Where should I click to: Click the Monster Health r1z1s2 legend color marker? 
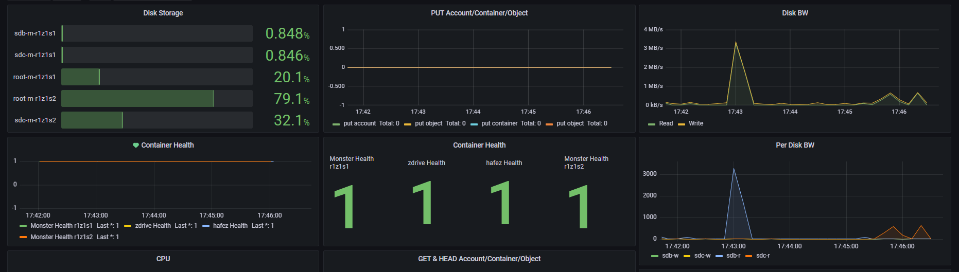(x=23, y=237)
